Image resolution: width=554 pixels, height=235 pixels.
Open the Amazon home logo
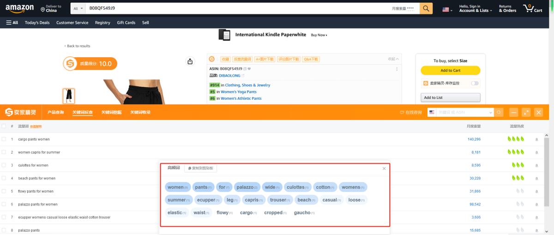20,9
